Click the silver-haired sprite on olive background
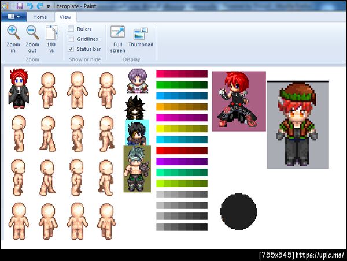347x261 pixels. (x=137, y=169)
